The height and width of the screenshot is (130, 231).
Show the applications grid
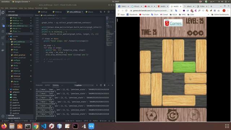pyautogui.click(x=227, y=126)
